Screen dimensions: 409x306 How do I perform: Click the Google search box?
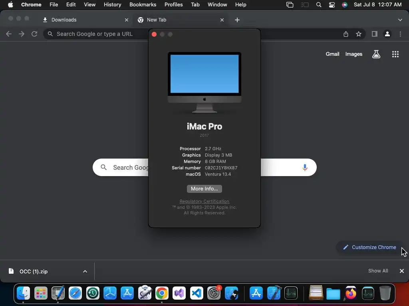coord(204,167)
